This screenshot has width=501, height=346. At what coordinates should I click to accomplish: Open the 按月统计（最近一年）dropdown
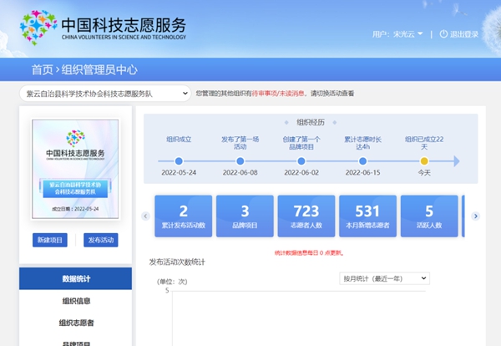click(x=384, y=278)
